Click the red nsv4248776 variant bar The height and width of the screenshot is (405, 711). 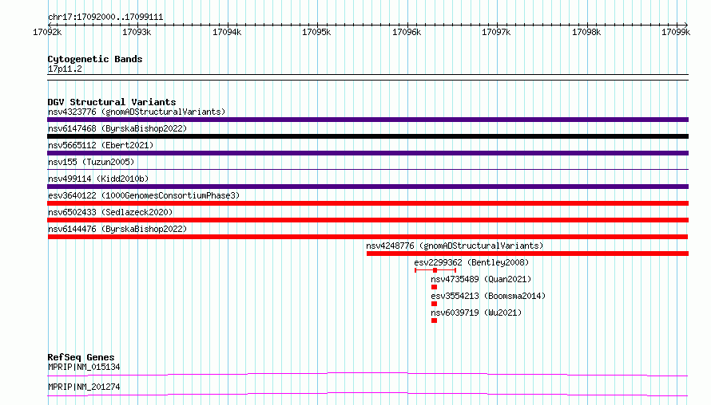click(527, 254)
